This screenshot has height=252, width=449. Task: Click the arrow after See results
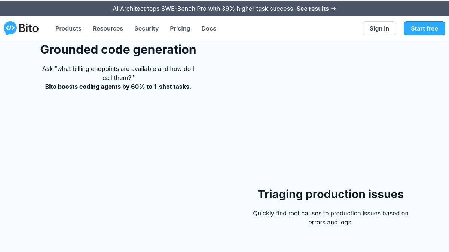pyautogui.click(x=333, y=9)
